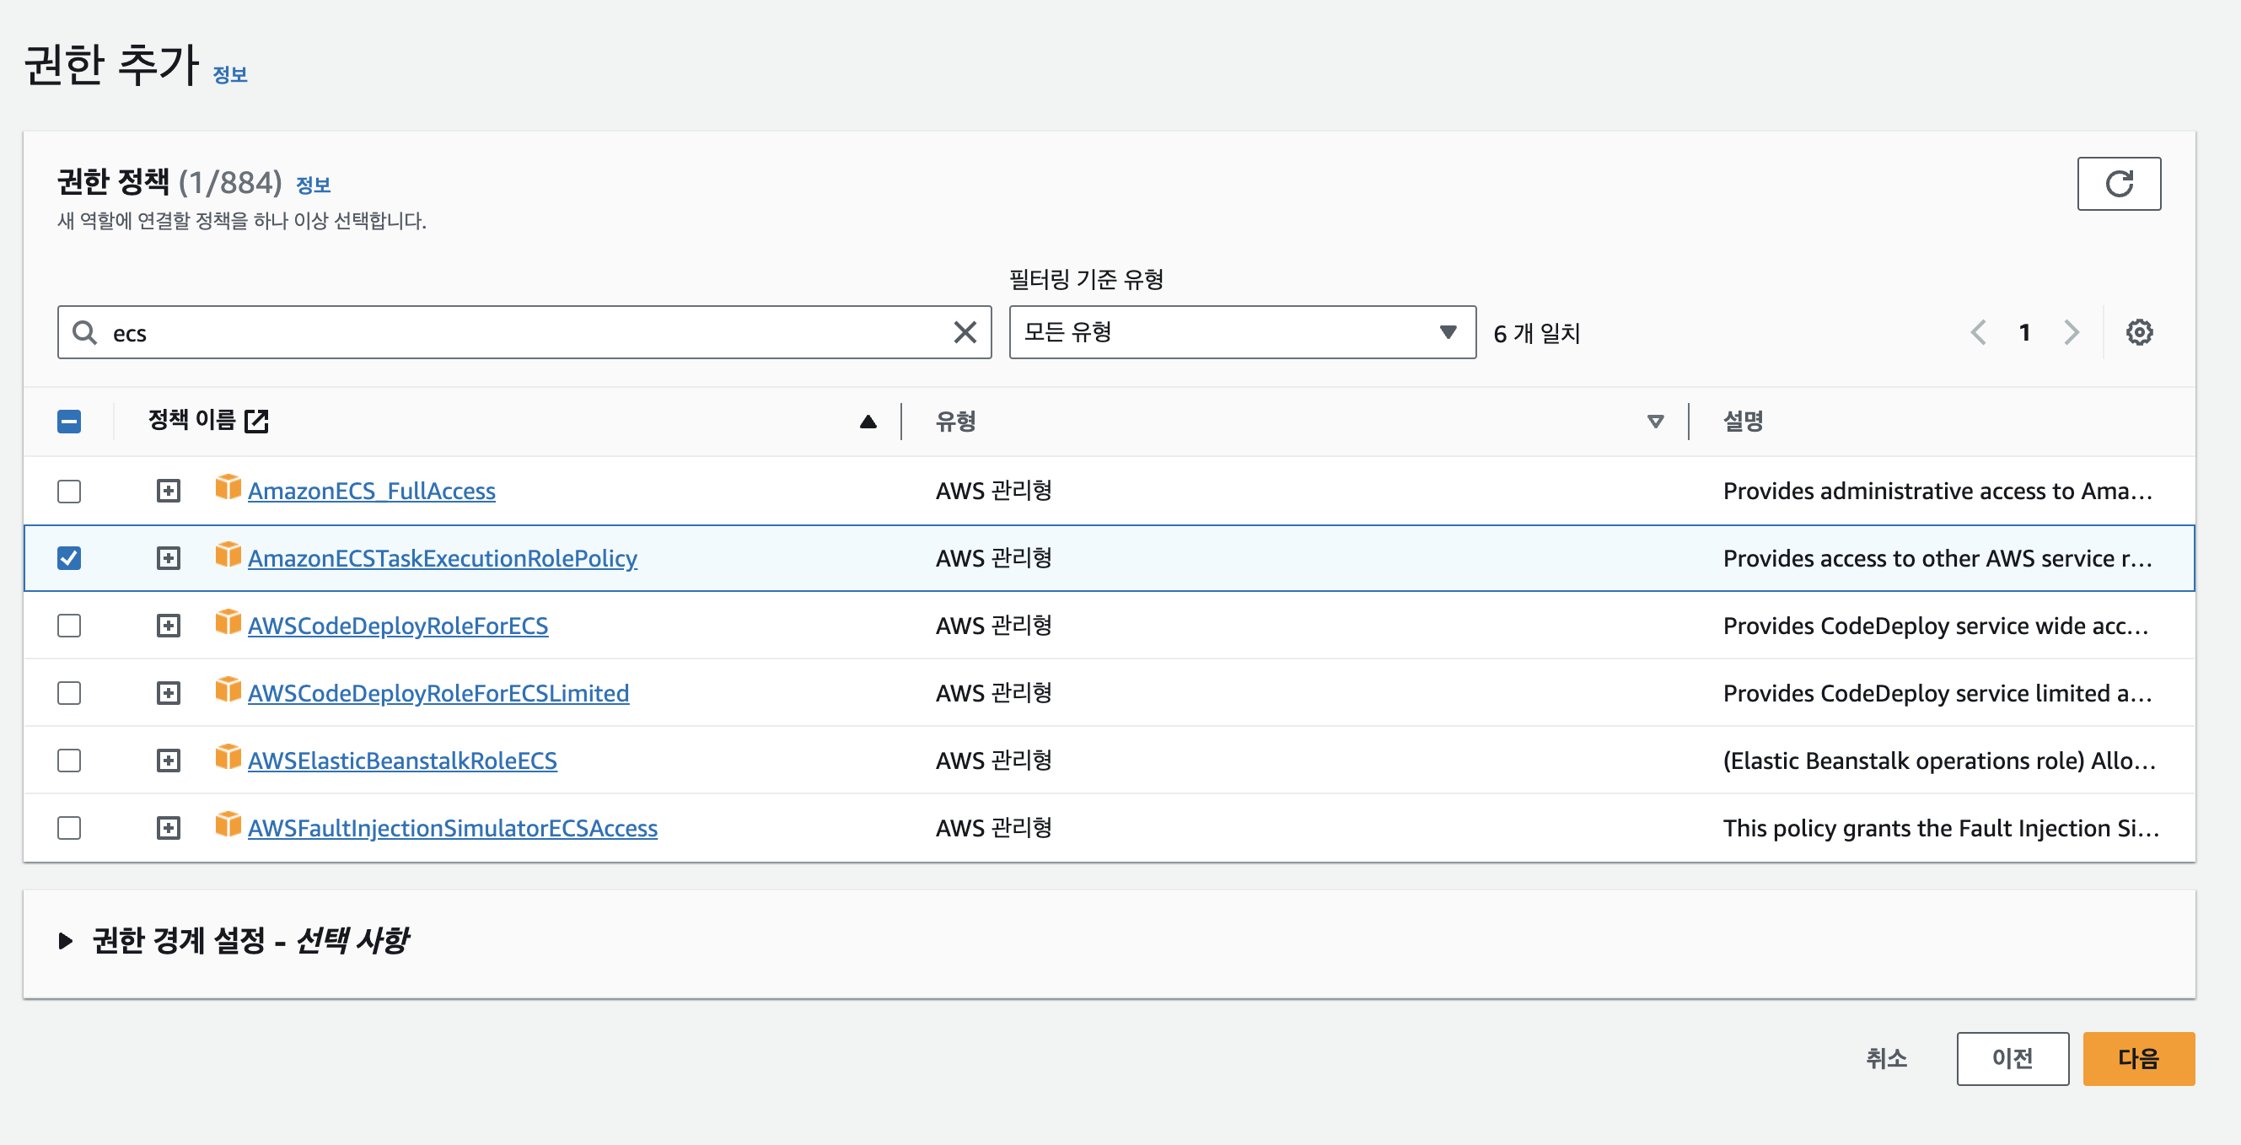Screen dimensions: 2241x1145
Task: Clear the ecs search text
Action: pos(964,332)
